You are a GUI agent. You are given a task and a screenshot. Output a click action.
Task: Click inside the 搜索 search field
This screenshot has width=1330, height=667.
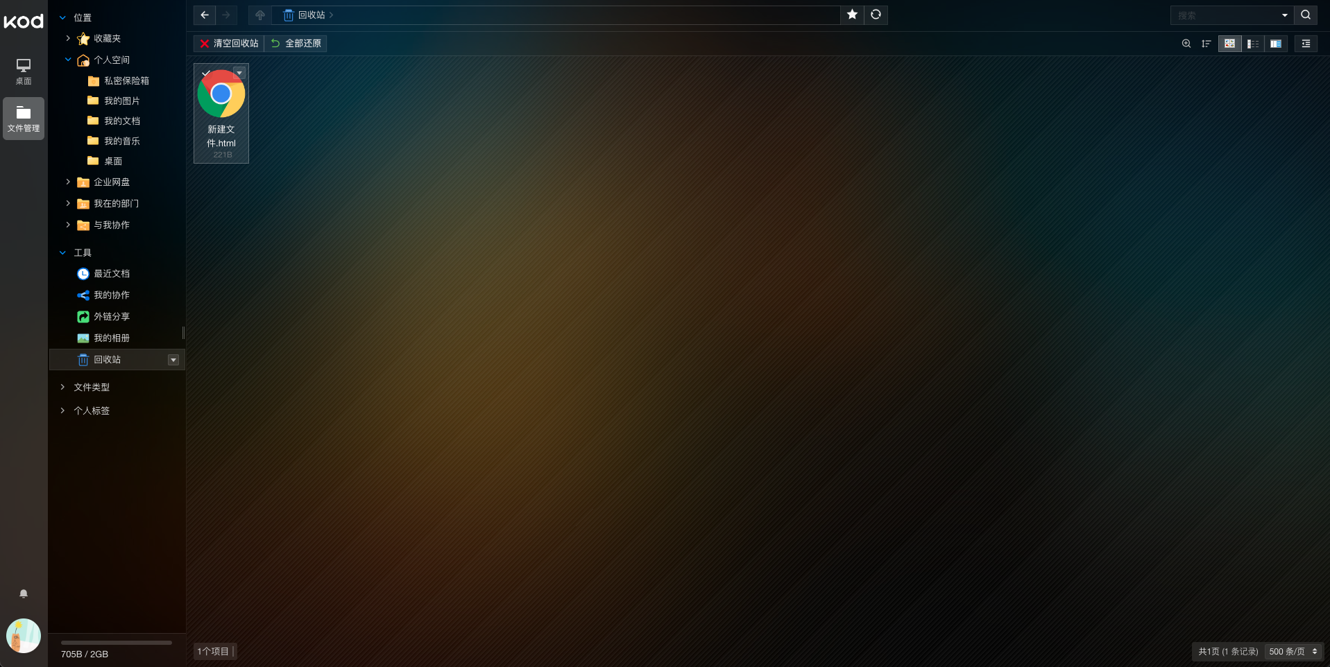click(1225, 15)
